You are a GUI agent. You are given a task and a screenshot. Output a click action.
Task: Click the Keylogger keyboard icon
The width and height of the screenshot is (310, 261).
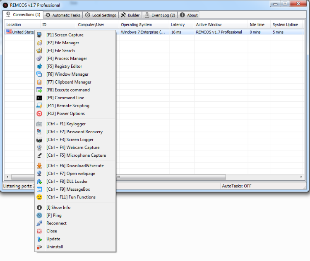[39, 124]
